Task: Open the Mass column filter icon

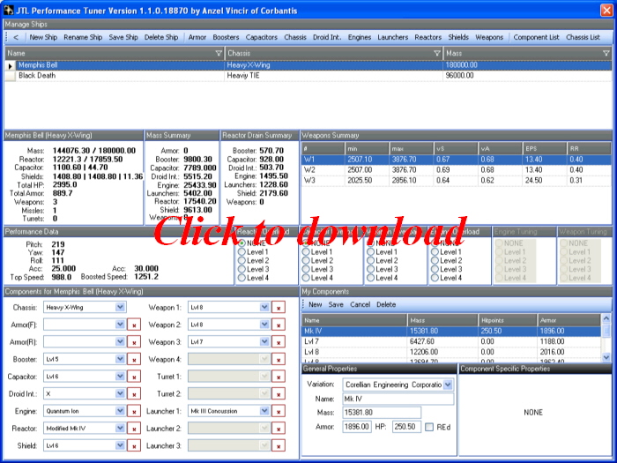Action: tap(606, 53)
